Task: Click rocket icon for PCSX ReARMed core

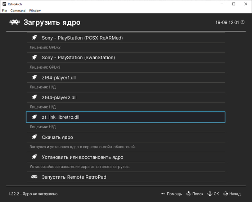Action: tap(34, 38)
